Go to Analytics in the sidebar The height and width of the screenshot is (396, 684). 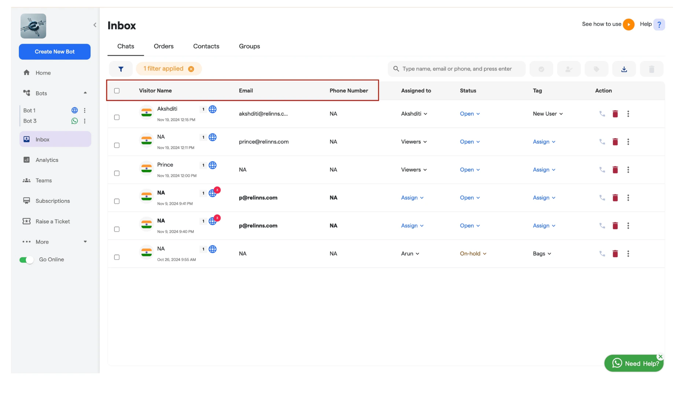point(55,160)
